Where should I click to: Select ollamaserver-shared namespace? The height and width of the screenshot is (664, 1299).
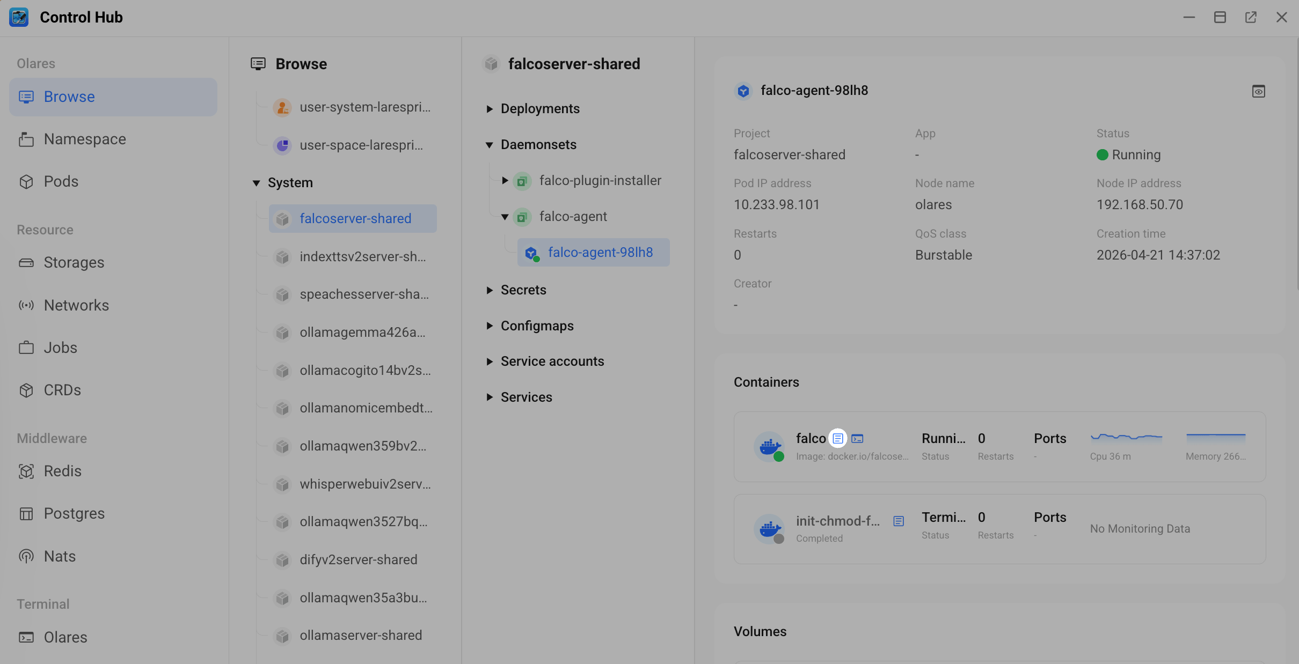click(361, 636)
